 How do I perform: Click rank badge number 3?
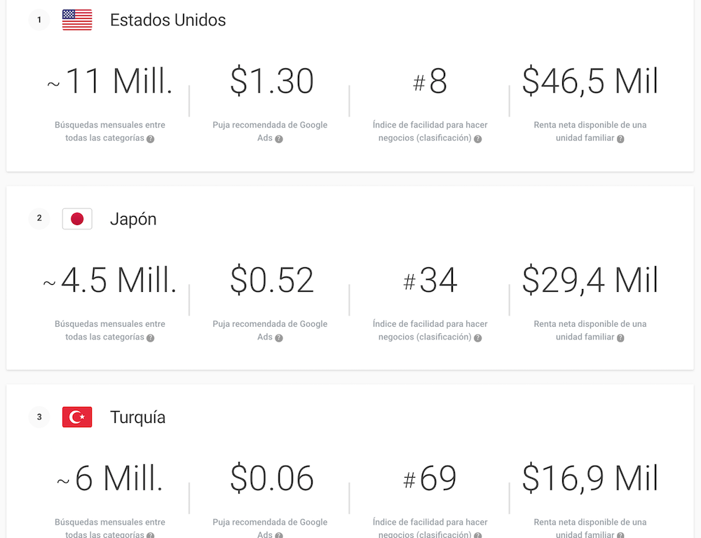pyautogui.click(x=39, y=417)
